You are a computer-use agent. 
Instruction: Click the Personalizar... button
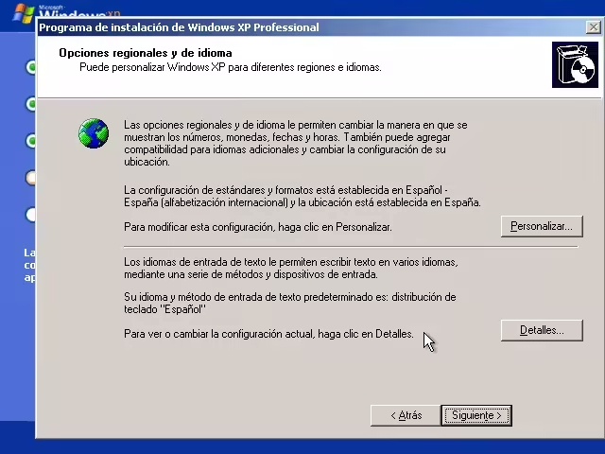click(x=542, y=226)
